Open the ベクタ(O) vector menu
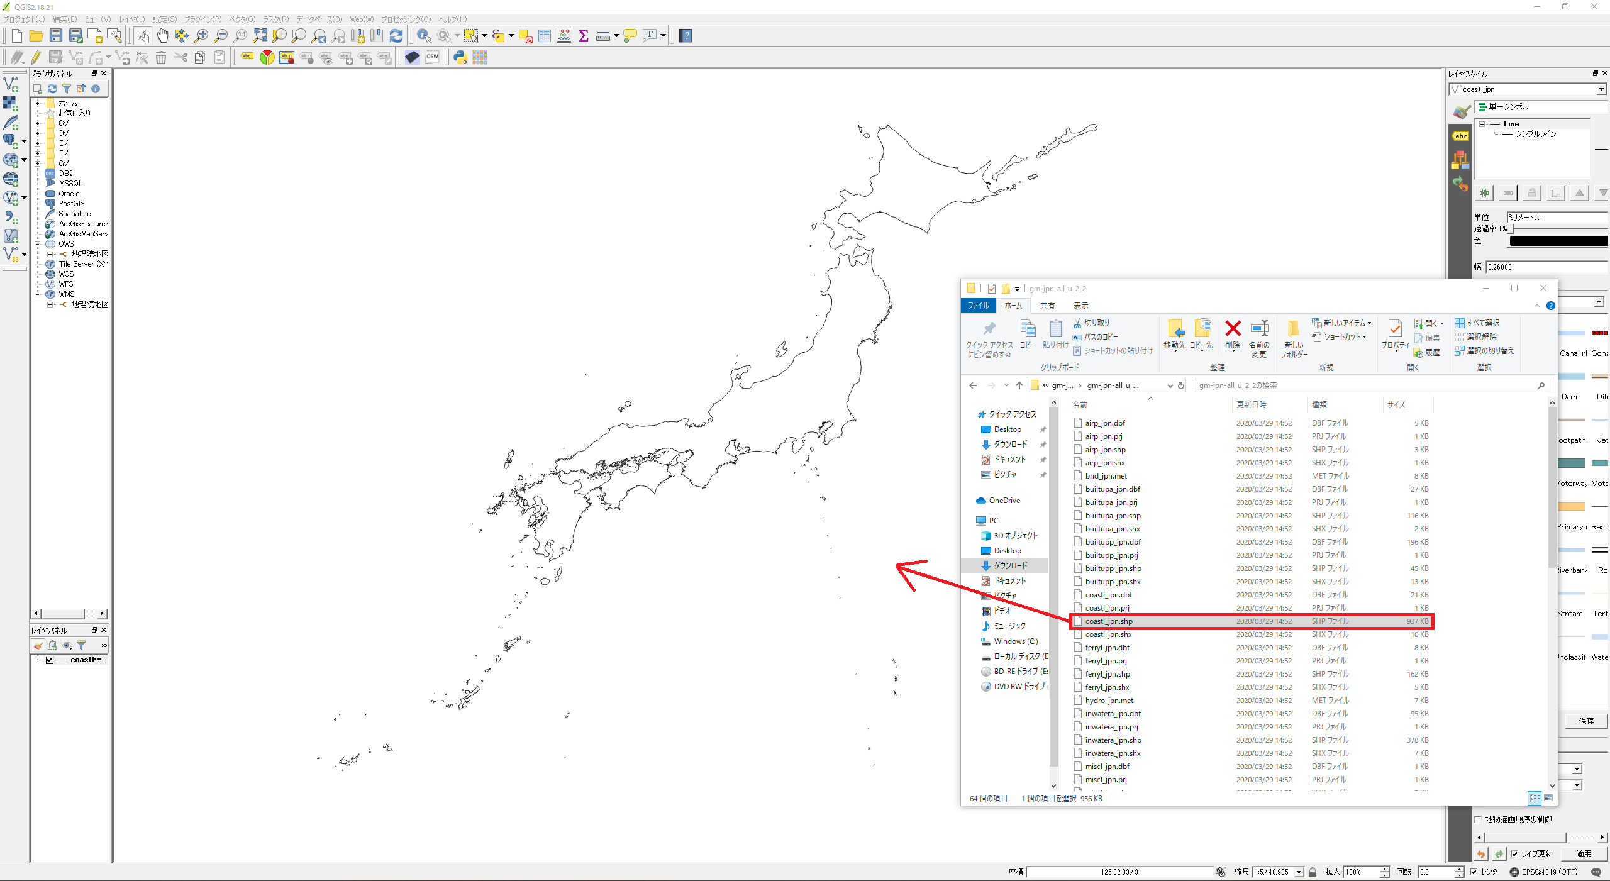Screen dimensions: 1610x881 [x=241, y=19]
